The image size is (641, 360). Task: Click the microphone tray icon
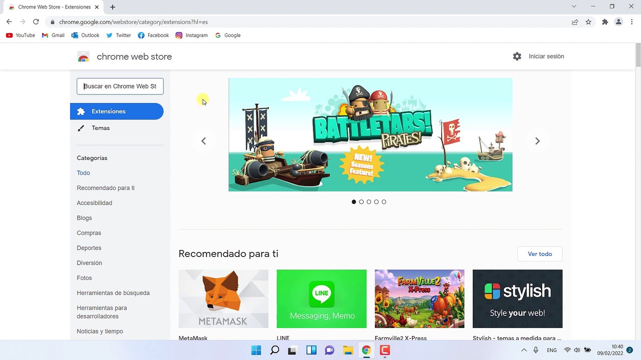[536, 350]
